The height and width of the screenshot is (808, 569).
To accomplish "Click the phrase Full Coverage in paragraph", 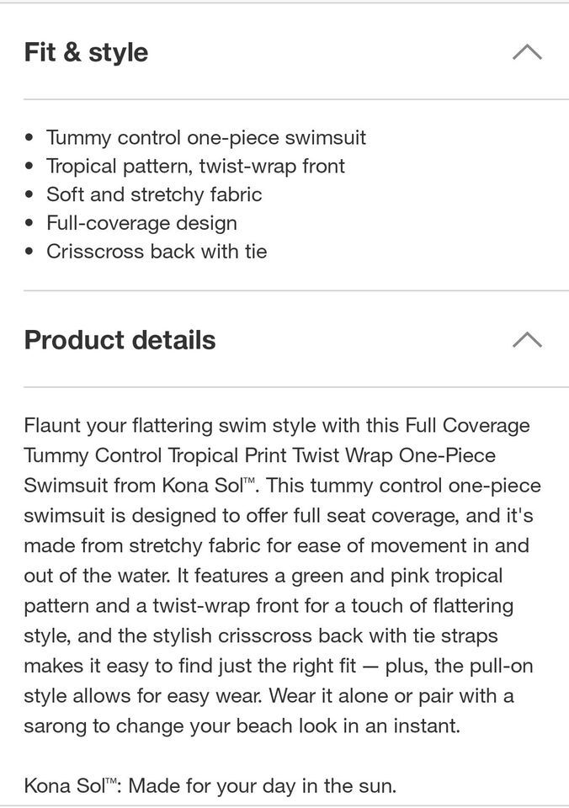I will pyautogui.click(x=467, y=426).
